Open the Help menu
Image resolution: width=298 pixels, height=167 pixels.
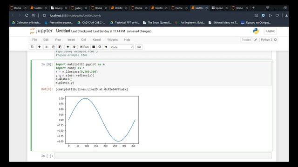[x=127, y=40]
